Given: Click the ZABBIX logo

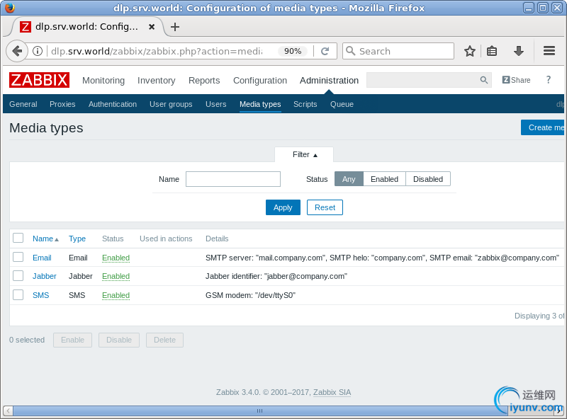Looking at the screenshot, I should tap(40, 80).
